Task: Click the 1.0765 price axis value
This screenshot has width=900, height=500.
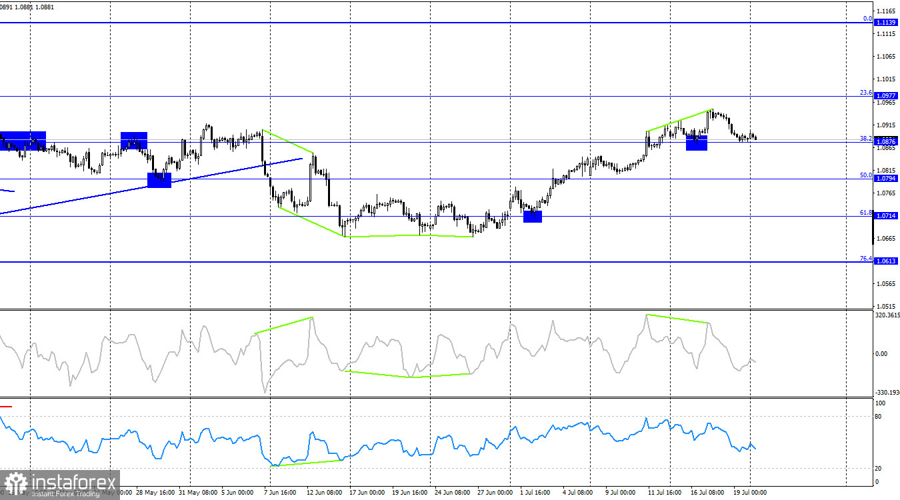Action: 887,193
